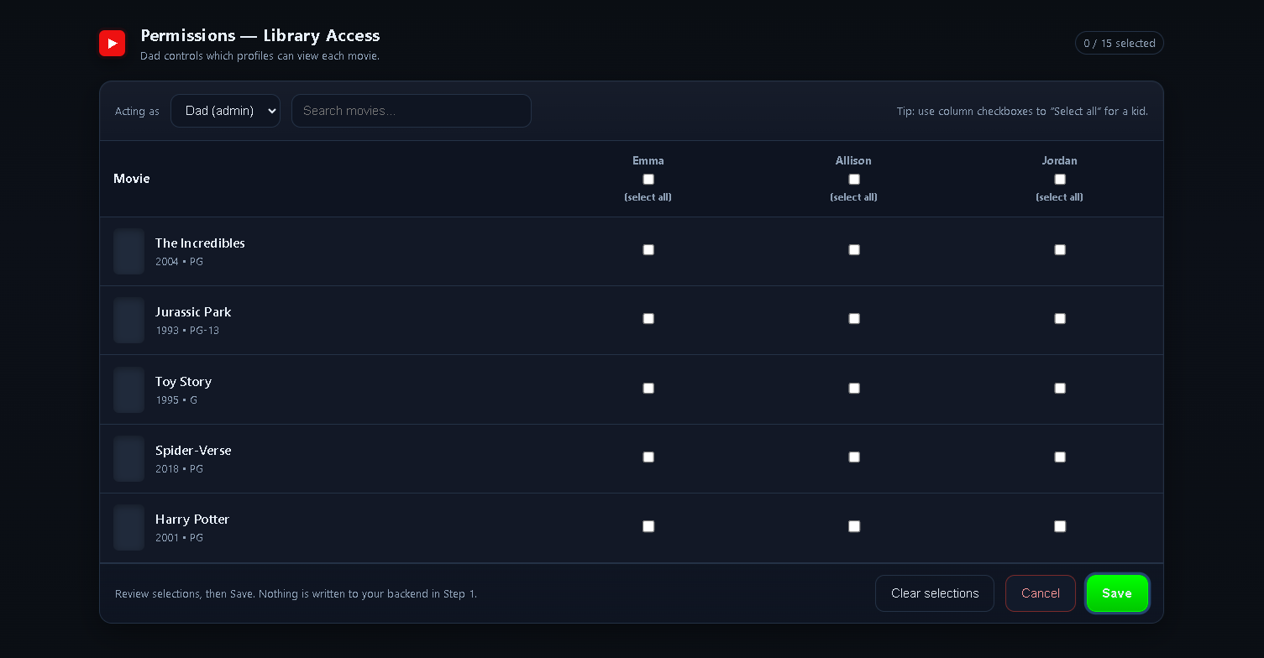Click Jurassic Park poster thumbnail
The width and height of the screenshot is (1264, 658).
(x=129, y=321)
